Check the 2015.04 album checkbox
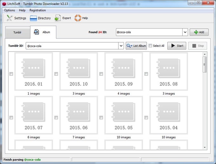Screen dimensions: 216x164 tap(146, 118)
